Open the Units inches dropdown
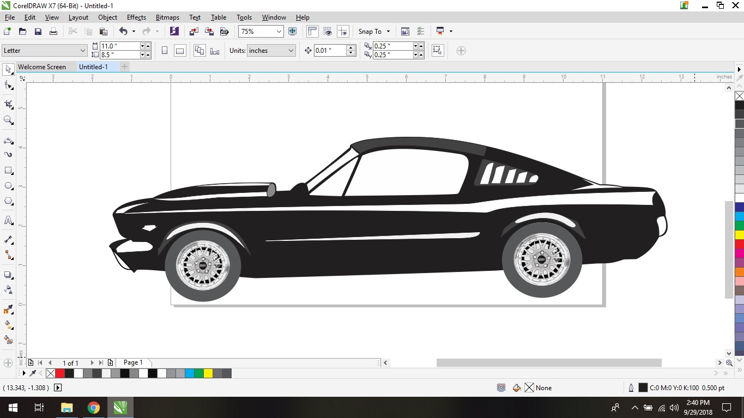The width and height of the screenshot is (744, 418). pos(291,51)
